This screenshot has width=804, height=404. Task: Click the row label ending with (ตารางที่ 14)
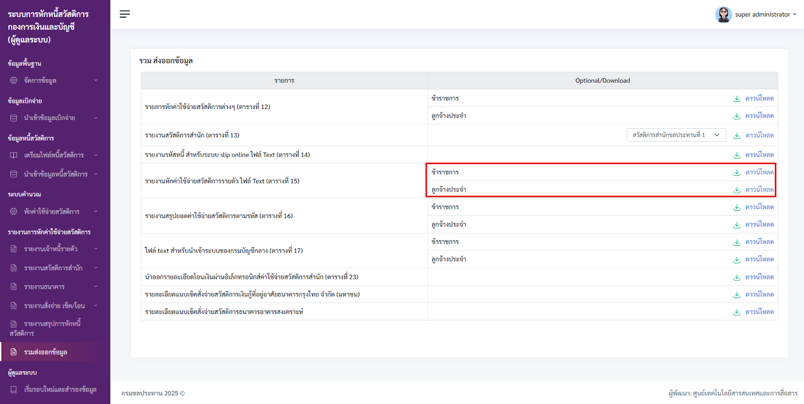[x=228, y=155]
